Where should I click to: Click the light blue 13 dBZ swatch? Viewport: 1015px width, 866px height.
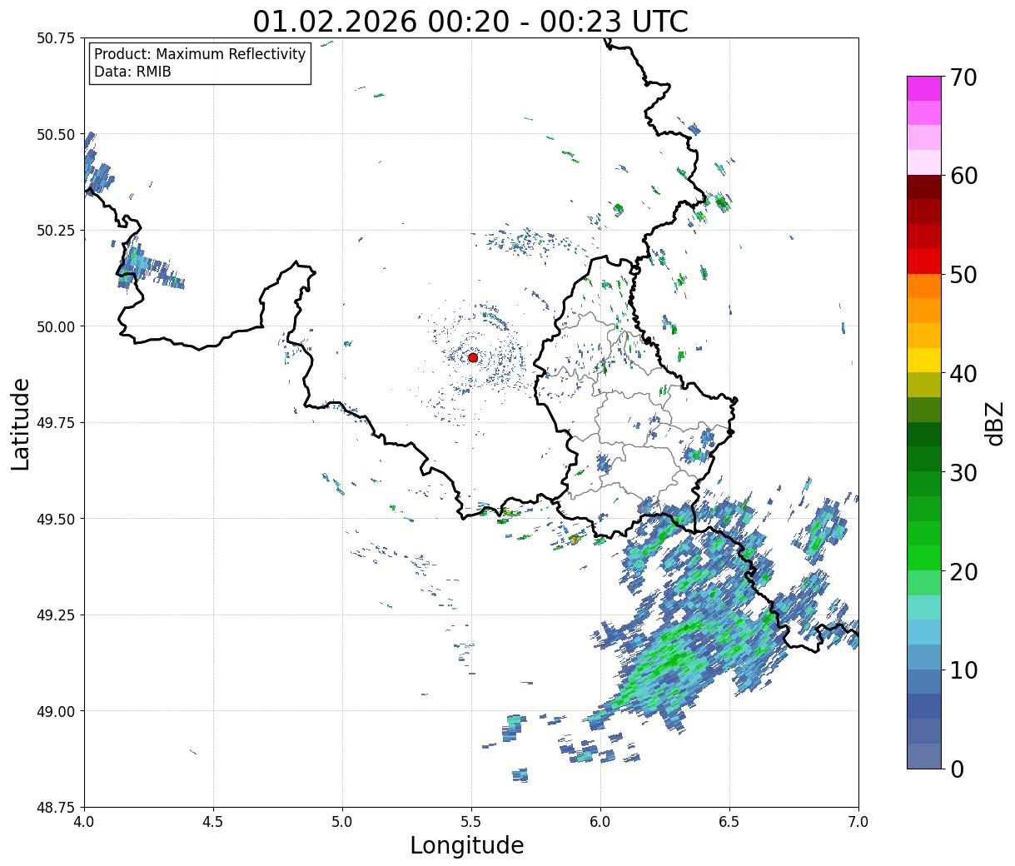pyautogui.click(x=924, y=633)
